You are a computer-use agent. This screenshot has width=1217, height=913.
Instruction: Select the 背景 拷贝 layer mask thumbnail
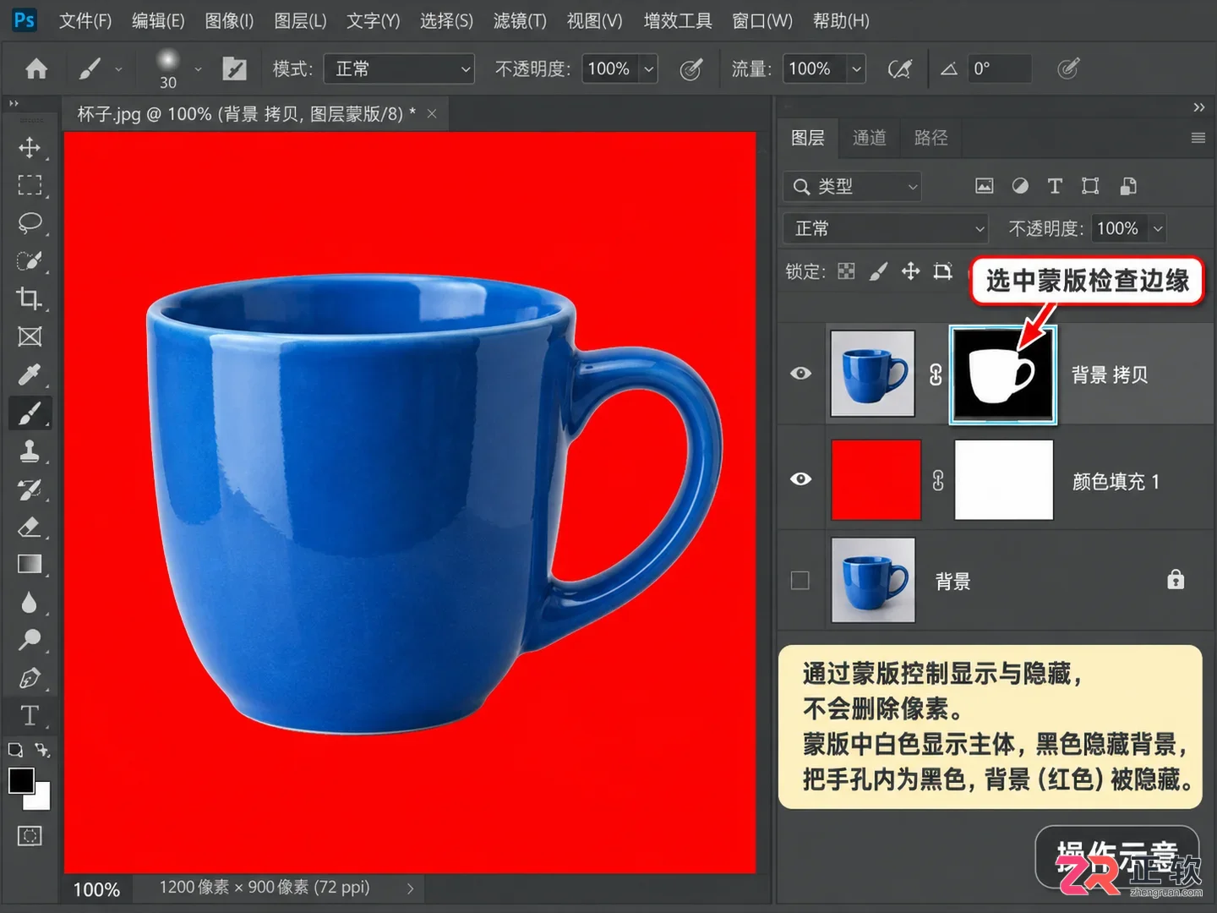1003,374
